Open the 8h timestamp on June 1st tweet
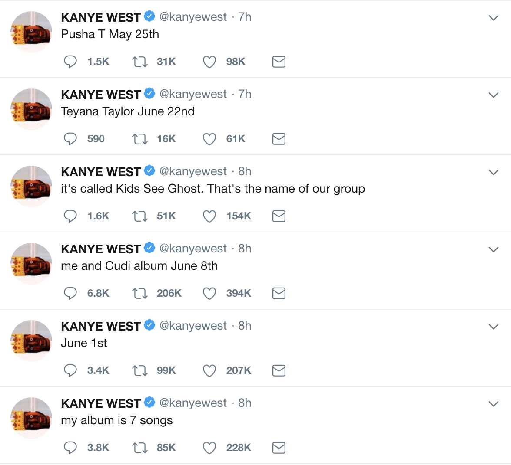 click(245, 326)
